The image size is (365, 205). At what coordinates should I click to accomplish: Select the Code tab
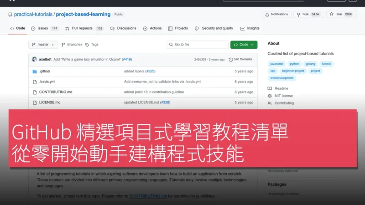(18, 28)
